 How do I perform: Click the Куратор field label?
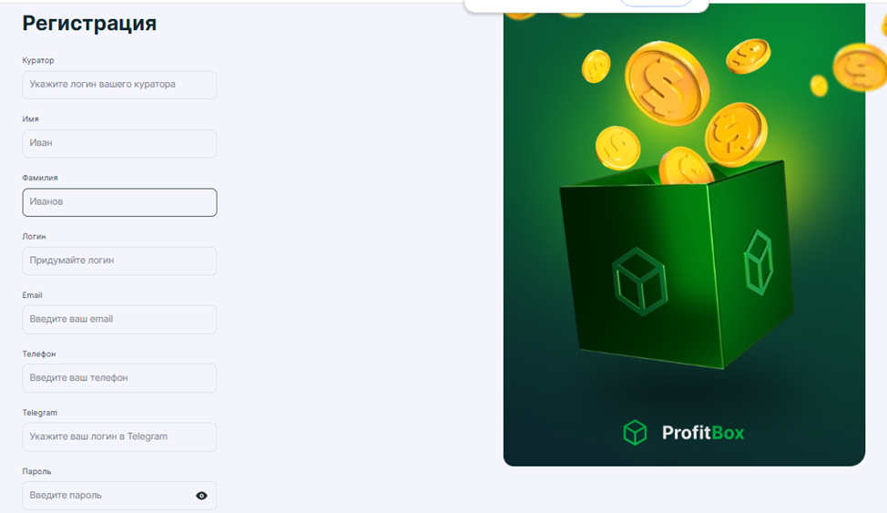point(38,60)
